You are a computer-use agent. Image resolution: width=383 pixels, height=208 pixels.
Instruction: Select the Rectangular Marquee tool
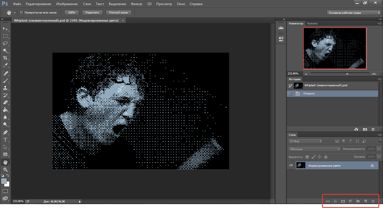pos(5,36)
